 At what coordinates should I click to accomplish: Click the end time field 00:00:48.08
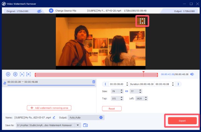pos(162,84)
